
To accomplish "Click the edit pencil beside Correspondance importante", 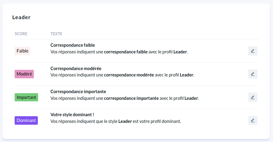I will pos(253,97).
